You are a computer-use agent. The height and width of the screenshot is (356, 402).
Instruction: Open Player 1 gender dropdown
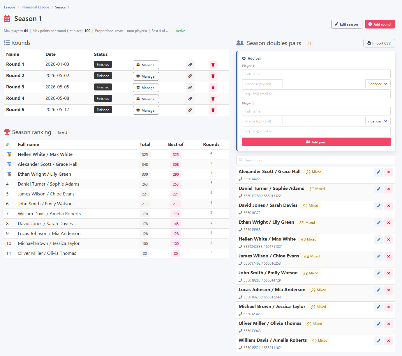(378, 84)
